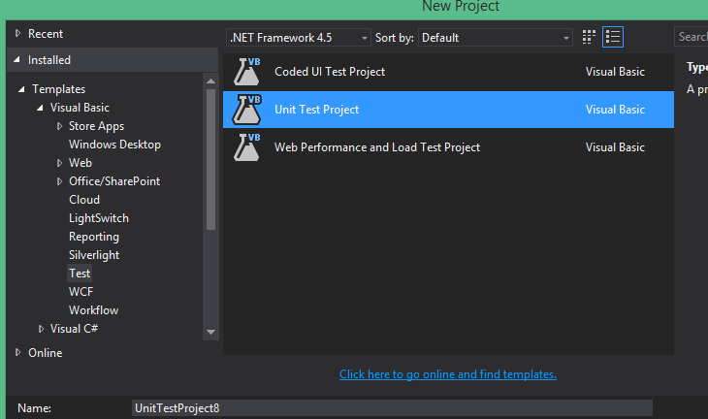Select the Silverlight template category

(x=93, y=255)
